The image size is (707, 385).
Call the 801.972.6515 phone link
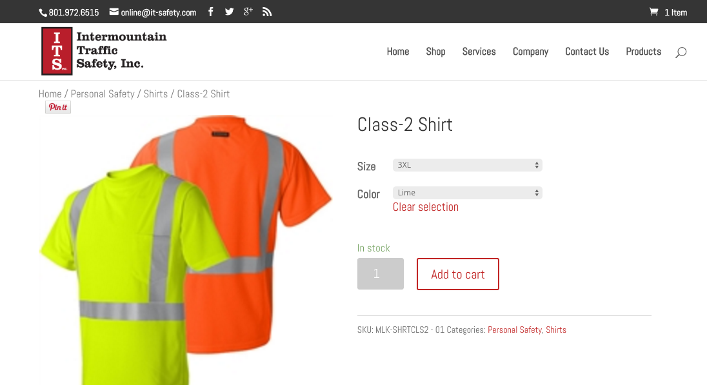click(x=69, y=13)
